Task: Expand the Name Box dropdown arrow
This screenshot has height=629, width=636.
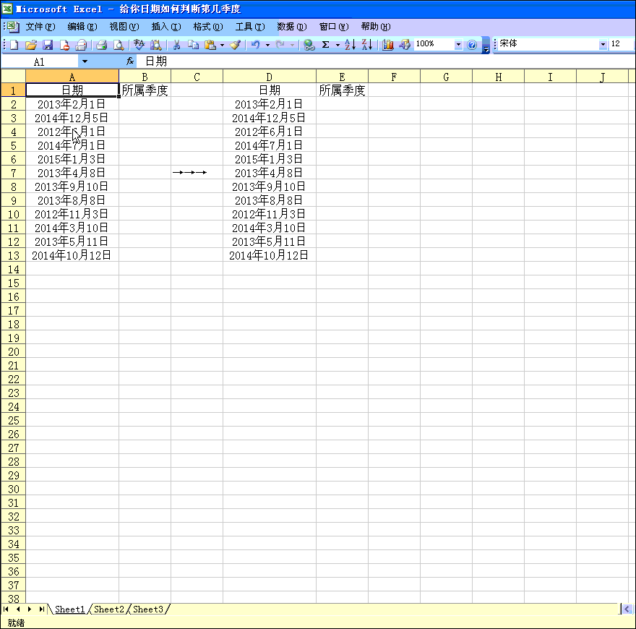Action: pos(85,62)
